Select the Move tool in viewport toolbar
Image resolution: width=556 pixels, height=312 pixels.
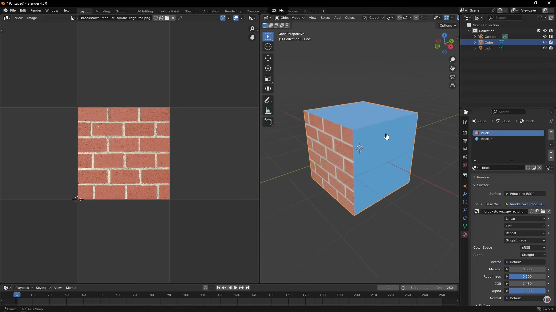(x=268, y=58)
